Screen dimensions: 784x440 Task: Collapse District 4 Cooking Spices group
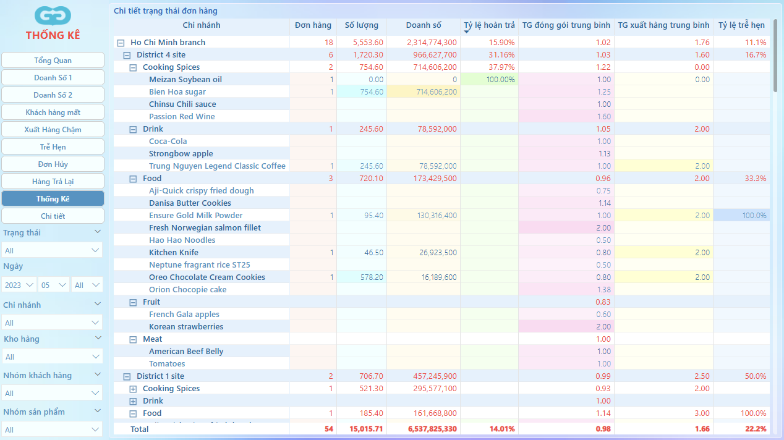coord(133,67)
